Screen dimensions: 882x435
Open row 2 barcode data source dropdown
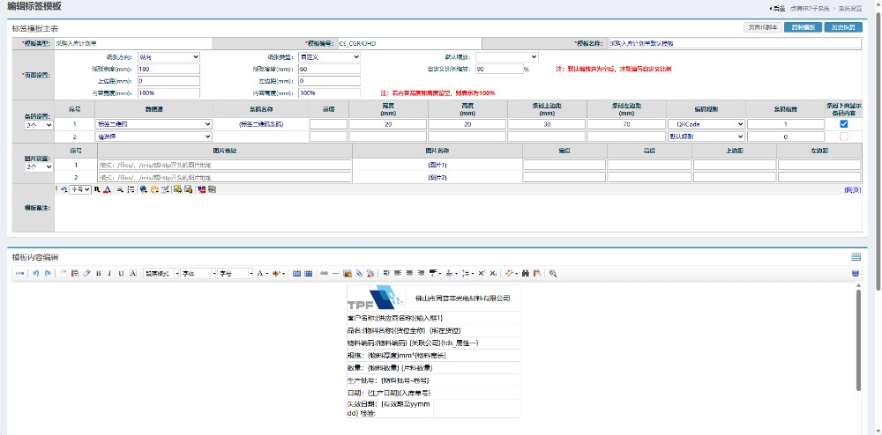tap(154, 136)
